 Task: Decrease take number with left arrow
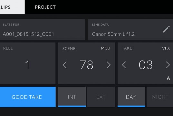[x=124, y=65]
